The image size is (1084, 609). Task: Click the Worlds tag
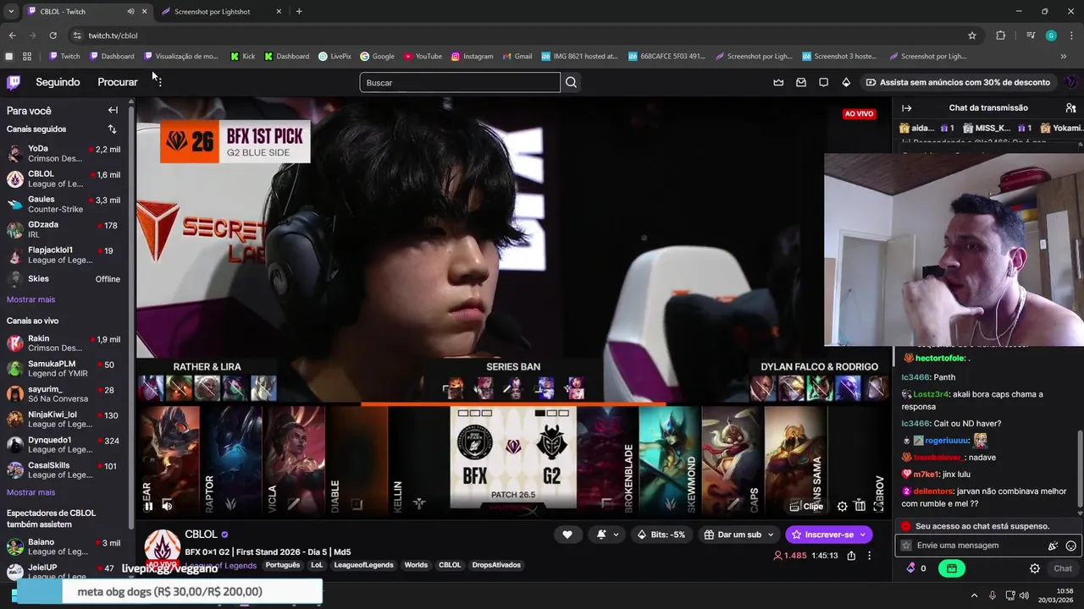(416, 565)
